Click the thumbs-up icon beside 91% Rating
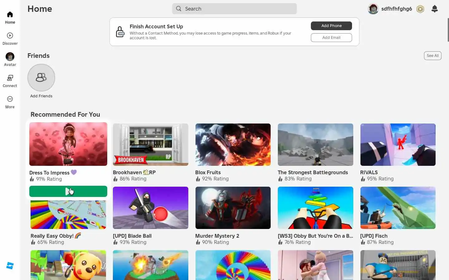 coord(32,179)
